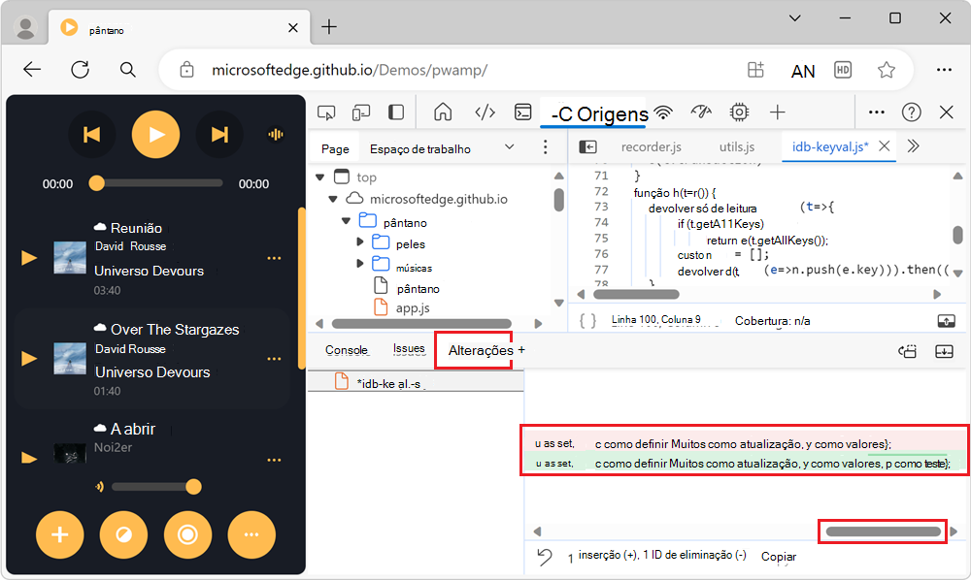Open the performance gauge panel icon
The height and width of the screenshot is (580, 971).
coord(701,113)
